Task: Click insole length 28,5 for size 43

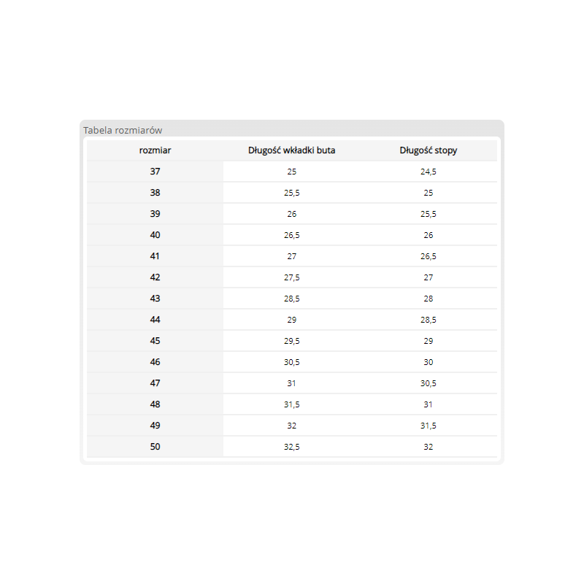Action: coord(292,299)
